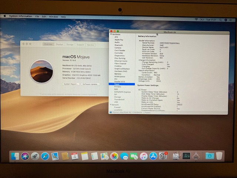Collapse the Hardware section triangle

coord(111,34)
